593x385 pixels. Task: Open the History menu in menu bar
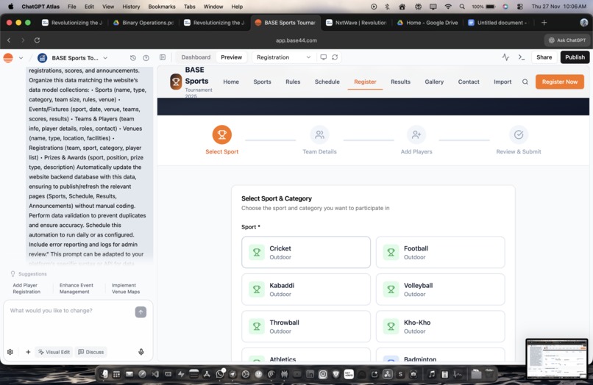click(x=131, y=7)
